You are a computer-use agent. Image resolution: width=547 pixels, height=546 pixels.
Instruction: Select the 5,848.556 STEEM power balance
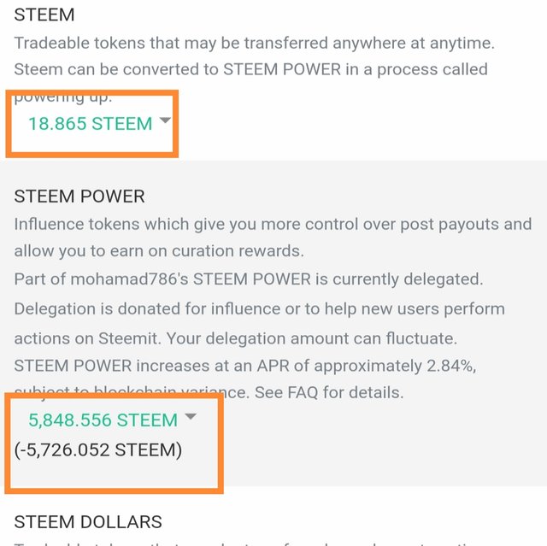tap(103, 420)
